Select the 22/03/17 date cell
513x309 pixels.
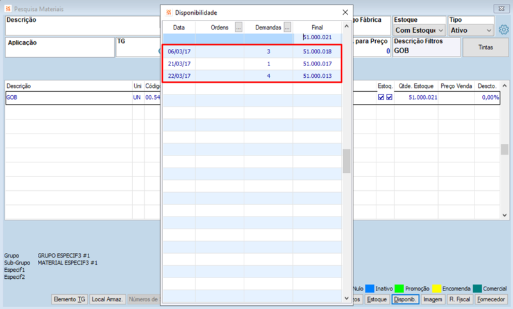coord(180,76)
